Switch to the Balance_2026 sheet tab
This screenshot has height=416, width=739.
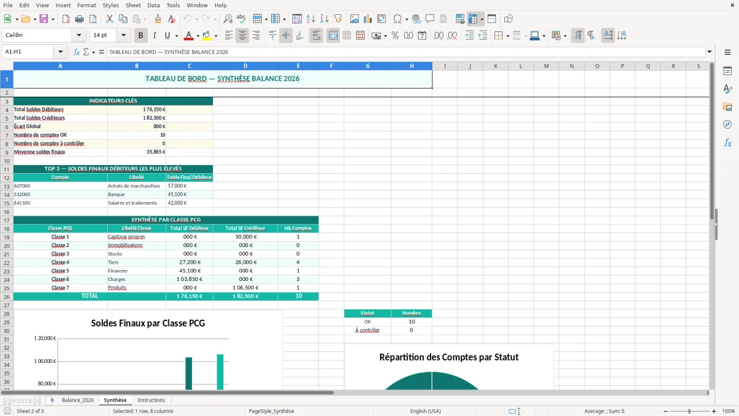point(78,400)
